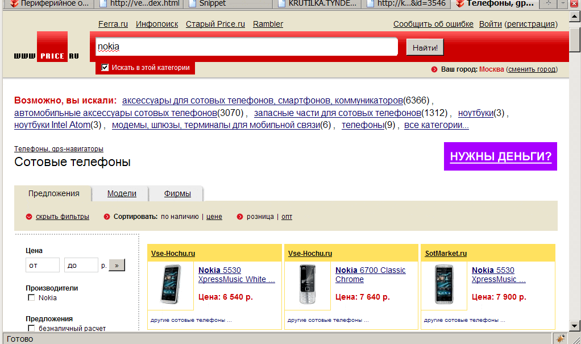Image resolution: width=581 pixels, height=344 pixels.
Task: Tick the 'безналичный расчет' checkbox
Action: click(31, 328)
